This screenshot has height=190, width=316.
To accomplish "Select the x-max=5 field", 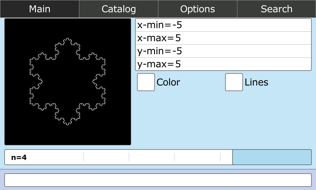I will (x=223, y=38).
